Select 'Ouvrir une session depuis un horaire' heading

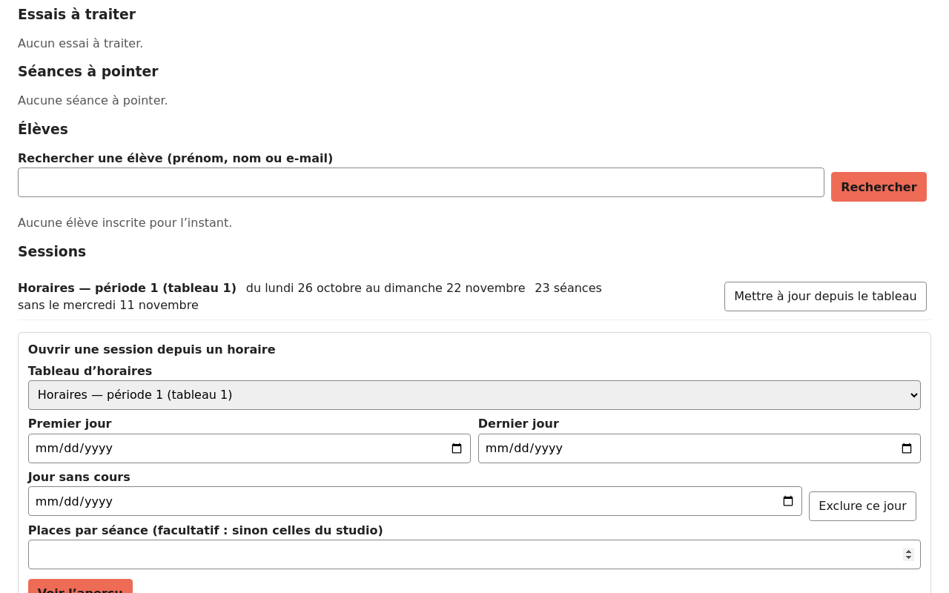(x=152, y=349)
